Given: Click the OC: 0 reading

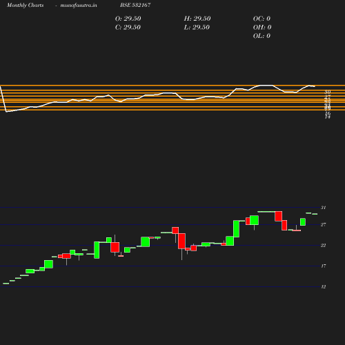Looking at the screenshot, I should point(262,19).
